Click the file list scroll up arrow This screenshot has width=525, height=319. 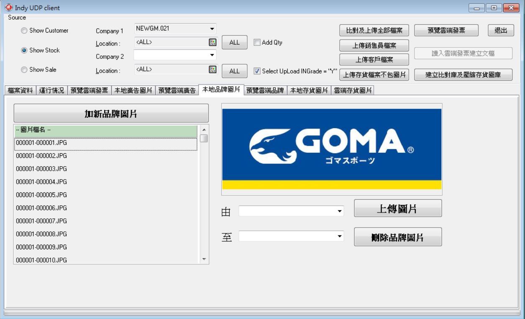coord(204,129)
